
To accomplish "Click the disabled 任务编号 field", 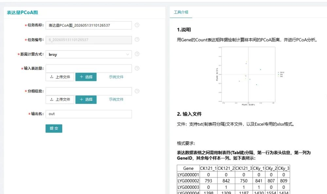I will (89, 40).
